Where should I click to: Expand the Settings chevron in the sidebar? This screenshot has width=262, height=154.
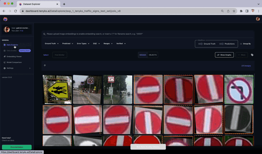point(30,68)
